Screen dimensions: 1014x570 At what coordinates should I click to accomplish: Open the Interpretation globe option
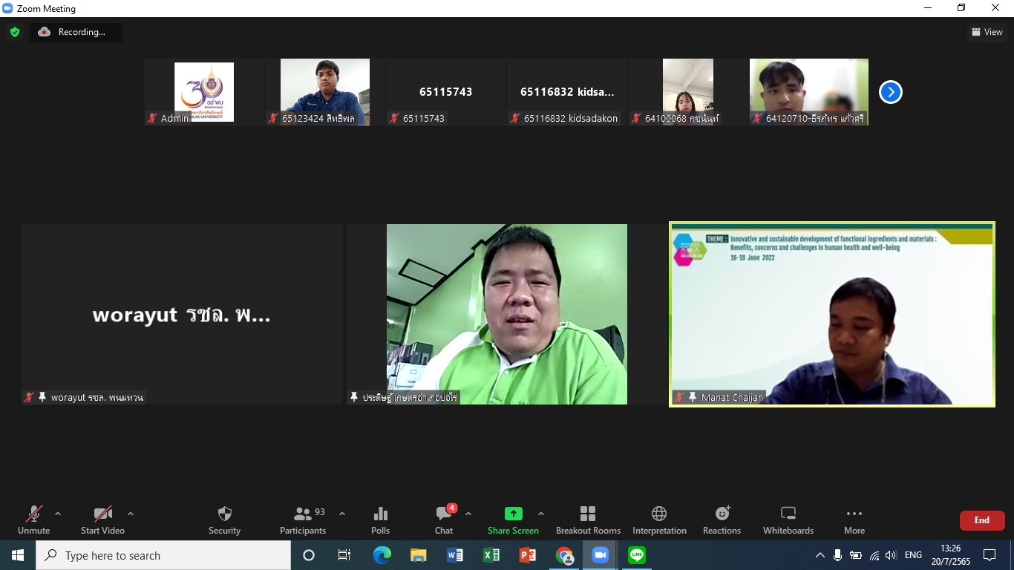click(x=659, y=520)
